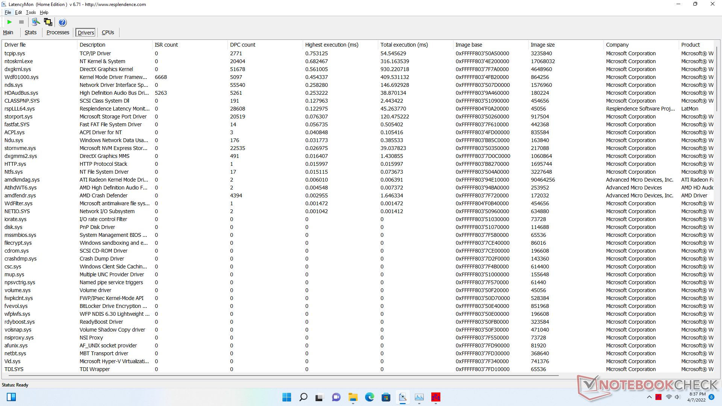722x406 pixels.
Task: Sort by the Image base column header
Action: tap(491, 45)
